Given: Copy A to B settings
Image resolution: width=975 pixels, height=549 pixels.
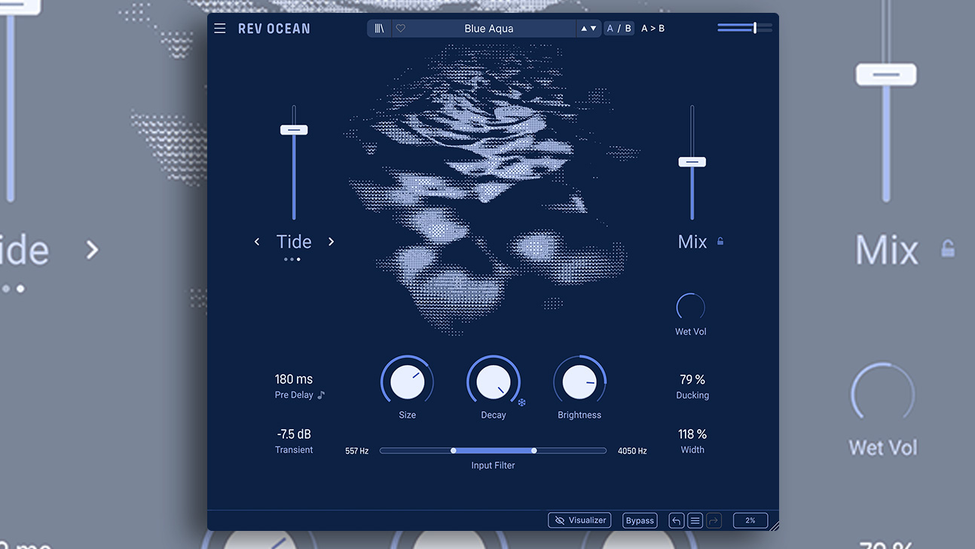Looking at the screenshot, I should click(x=653, y=29).
